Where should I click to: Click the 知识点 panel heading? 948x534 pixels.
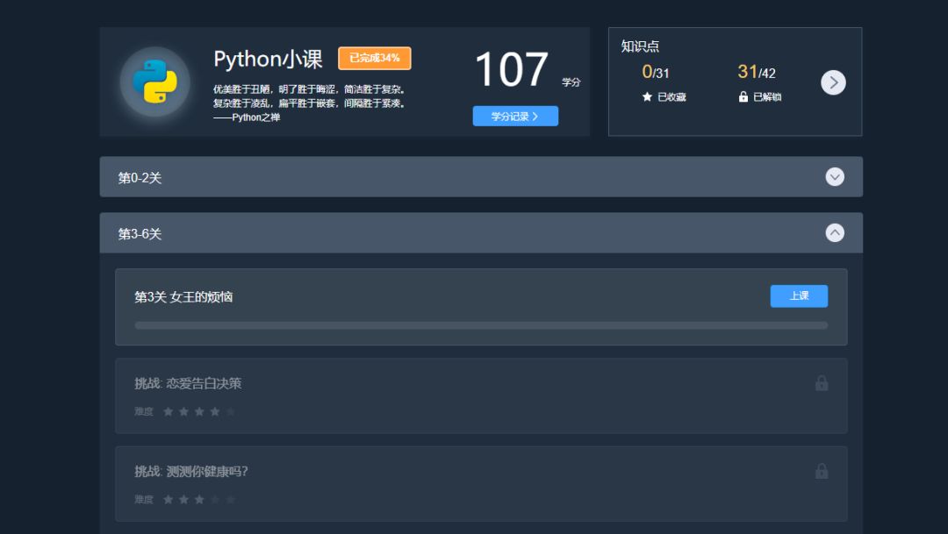click(640, 46)
